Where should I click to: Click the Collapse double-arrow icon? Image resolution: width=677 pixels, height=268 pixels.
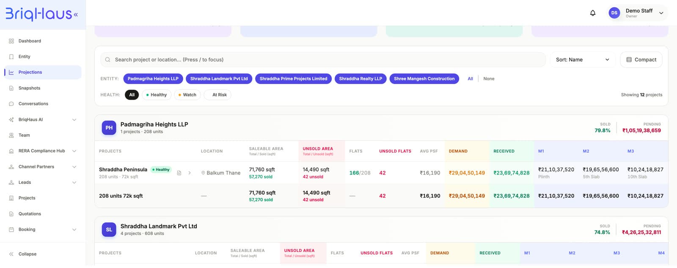(11, 254)
